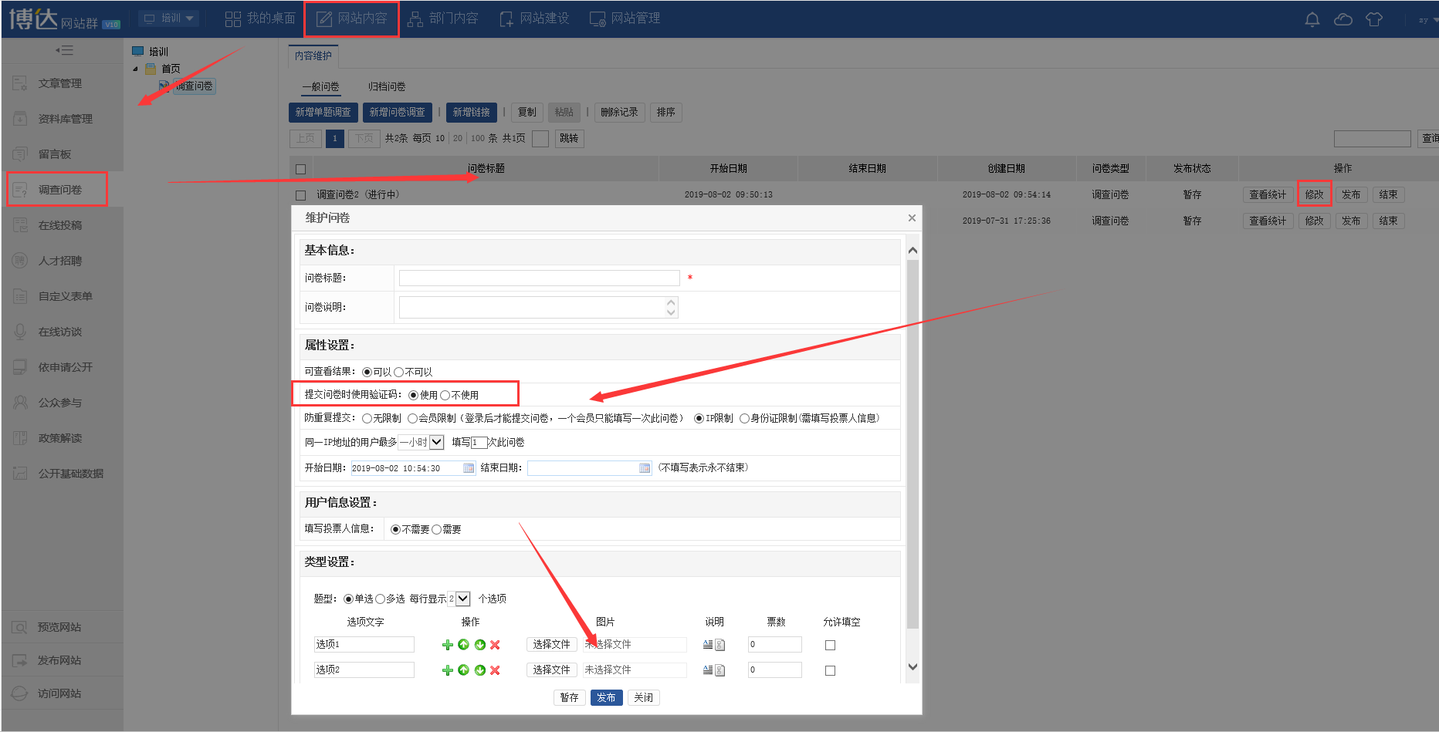1439x732 pixels.
Task: Check 允许填空 box for 选项1
Action: [x=830, y=645]
